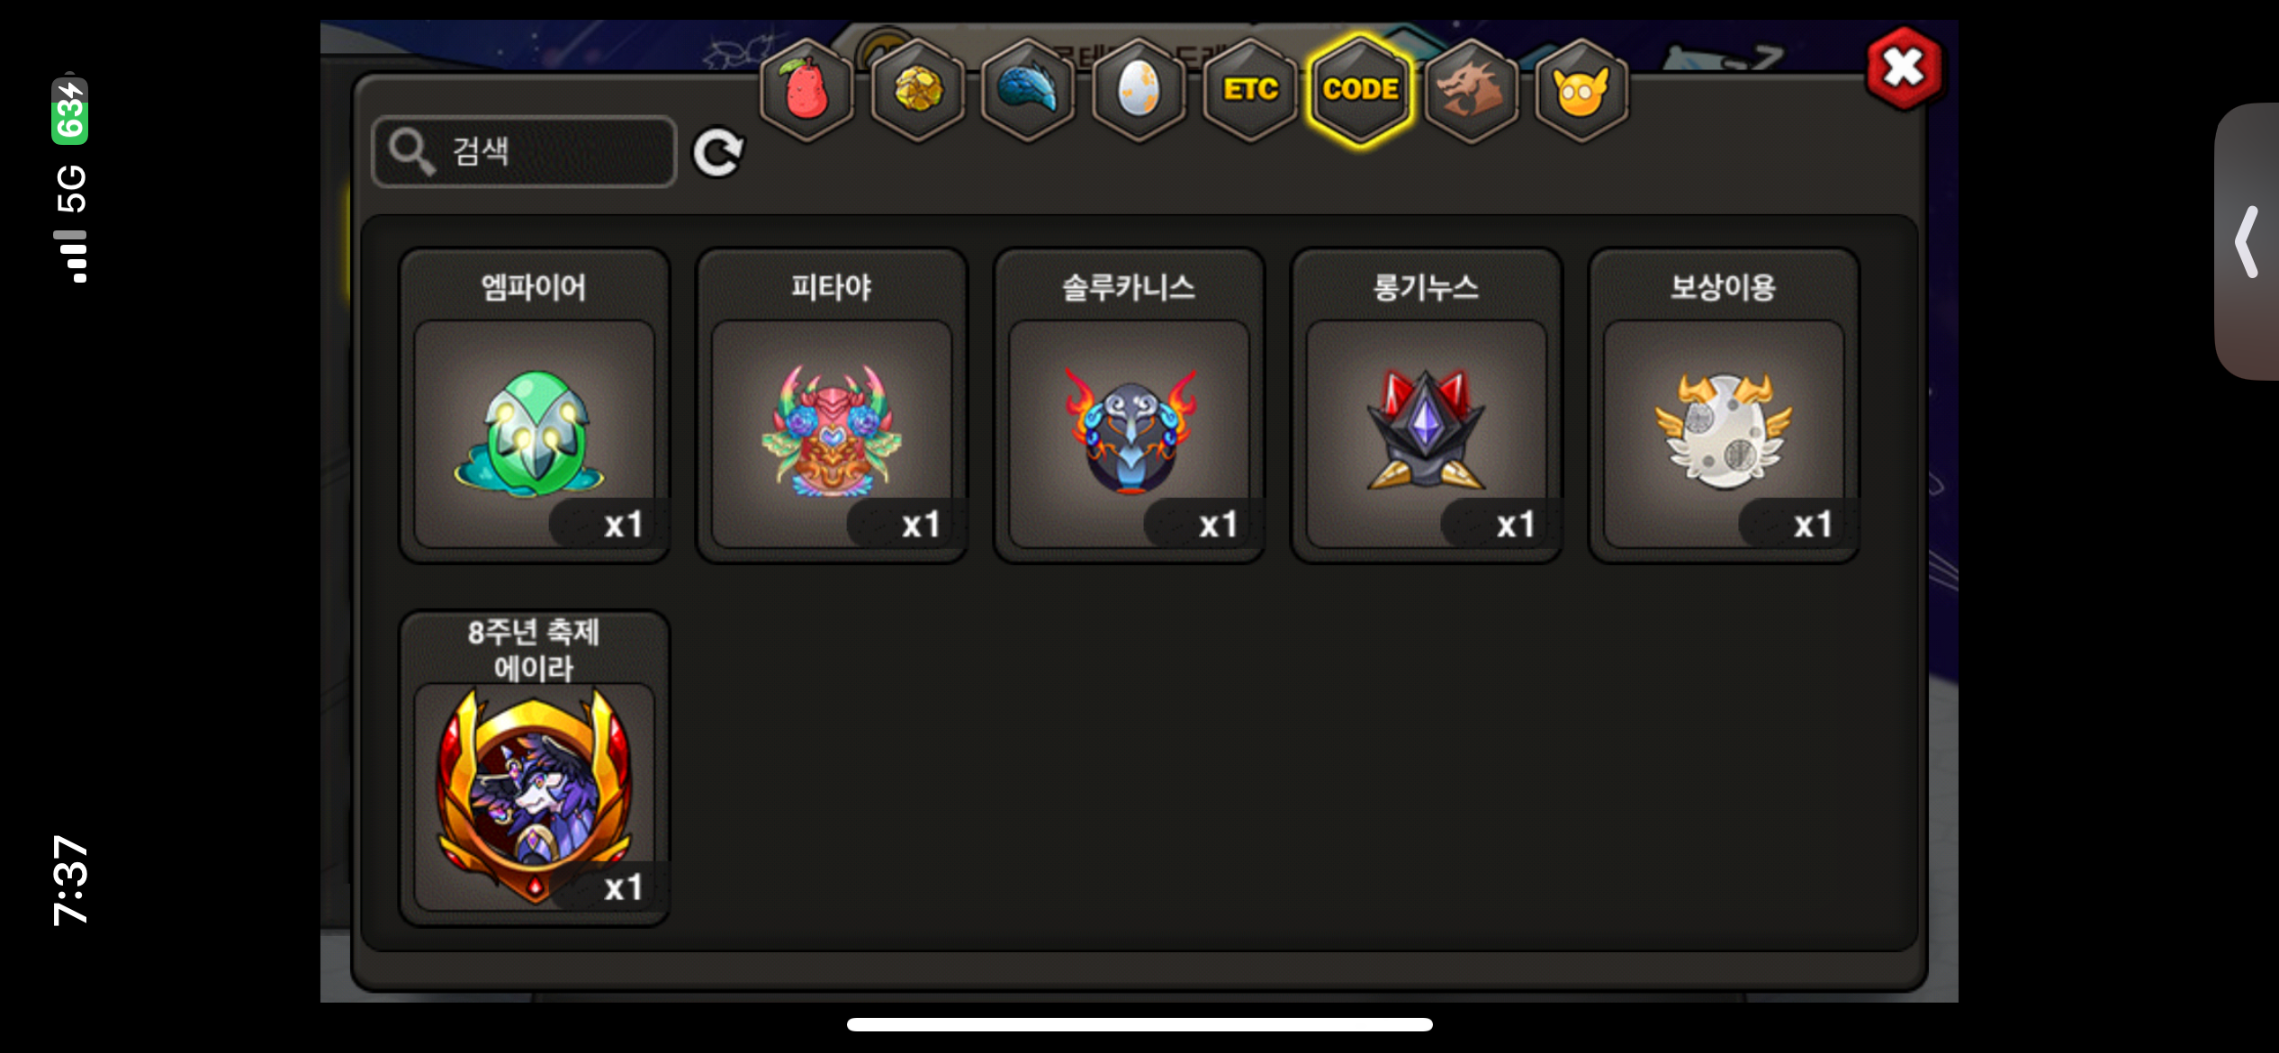Open the brown dragon category tab

click(x=1471, y=90)
